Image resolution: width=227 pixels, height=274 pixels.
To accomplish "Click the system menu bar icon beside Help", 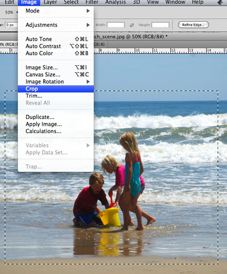I will pos(220,2).
